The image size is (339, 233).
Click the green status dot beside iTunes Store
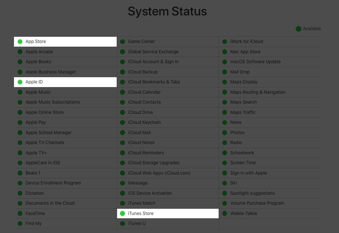[x=122, y=214]
